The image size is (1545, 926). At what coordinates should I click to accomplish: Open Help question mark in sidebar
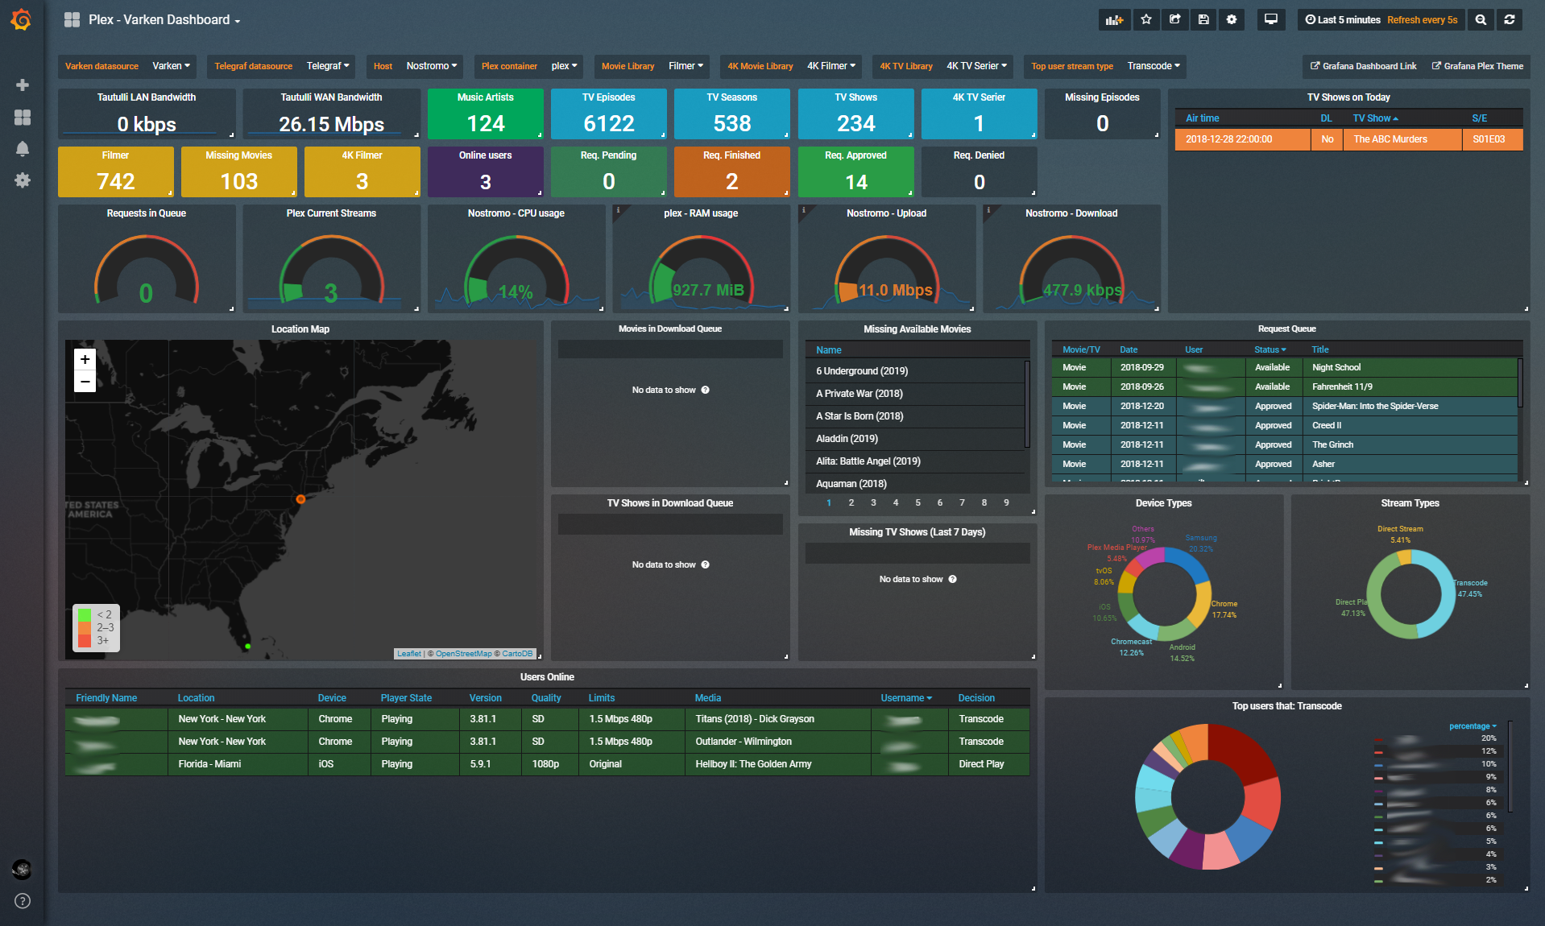click(23, 901)
